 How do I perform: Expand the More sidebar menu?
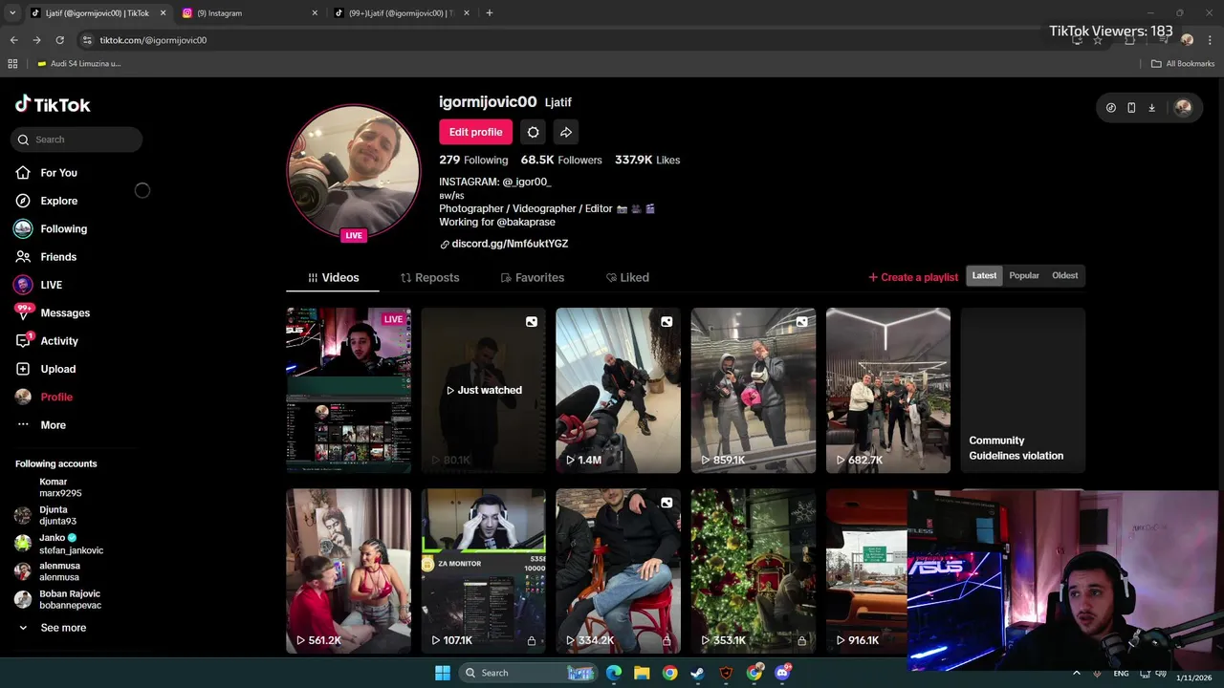(41, 425)
